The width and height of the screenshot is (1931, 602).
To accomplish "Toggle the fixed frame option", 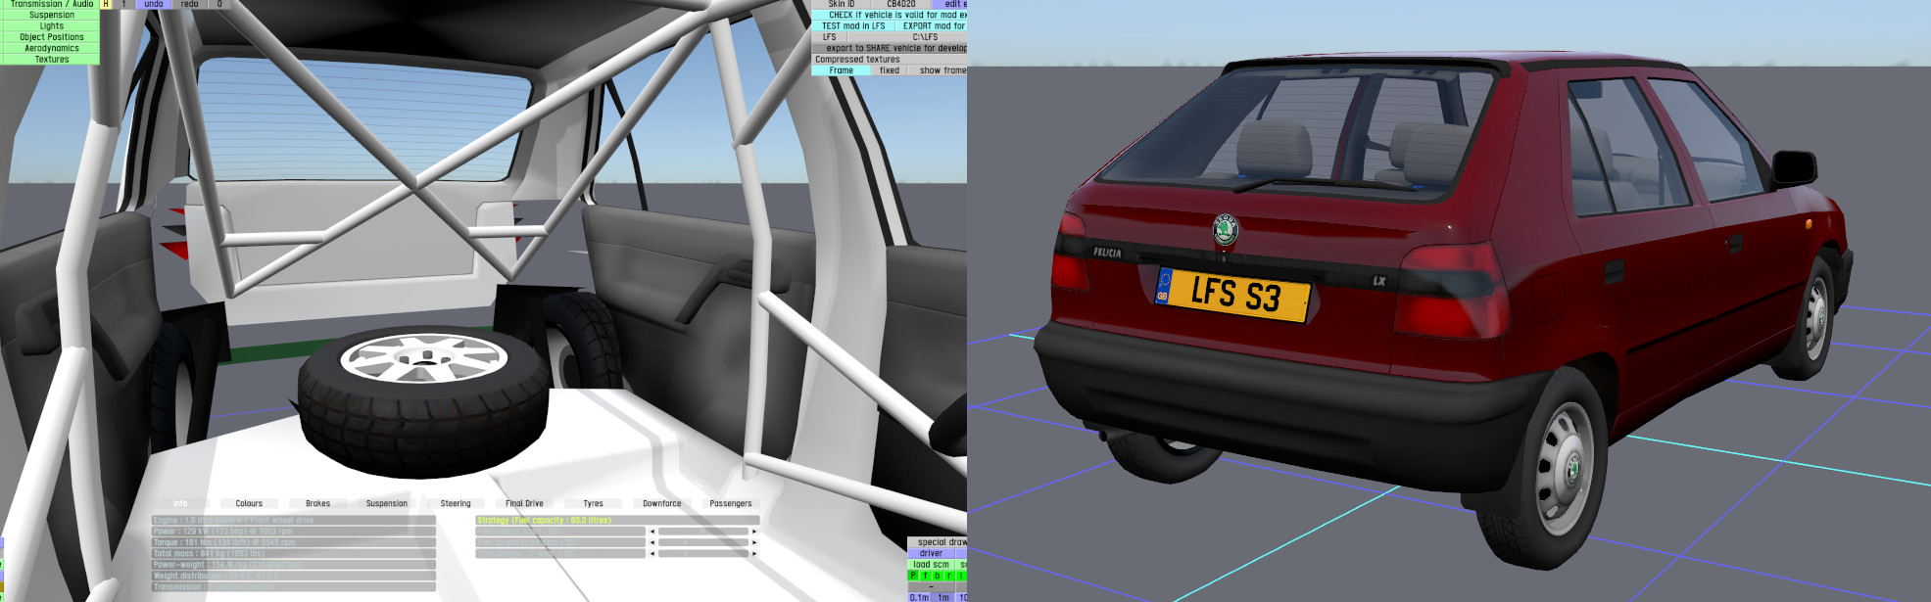I will (x=889, y=70).
